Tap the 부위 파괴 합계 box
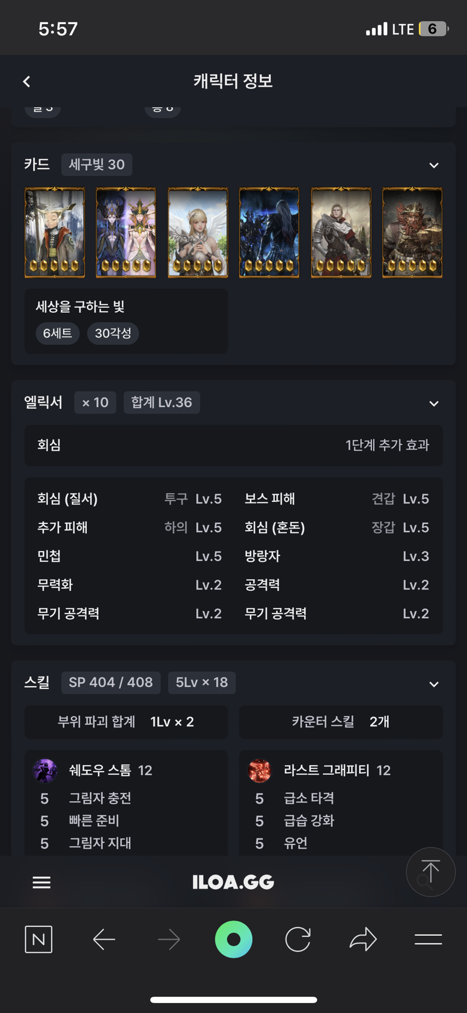467x1013 pixels. point(126,722)
